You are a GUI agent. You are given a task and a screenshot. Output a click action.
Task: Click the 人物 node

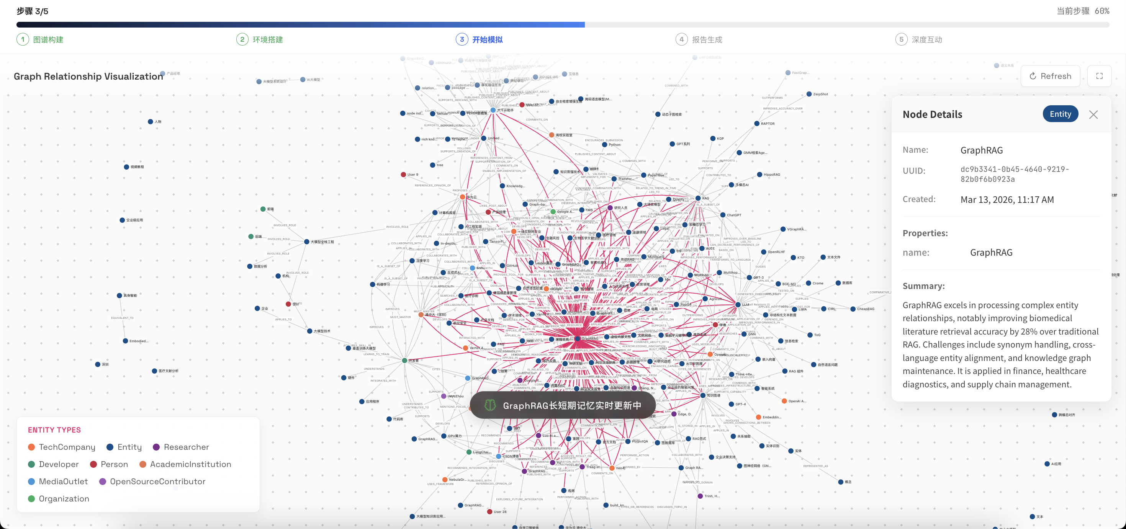click(x=151, y=122)
